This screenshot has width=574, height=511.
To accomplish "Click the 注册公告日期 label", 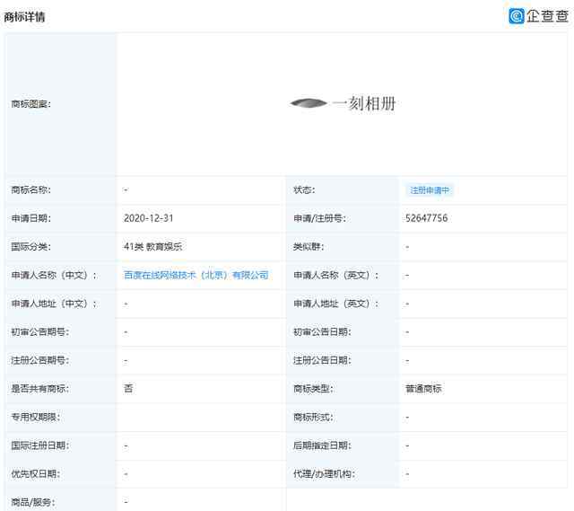I will point(323,360).
